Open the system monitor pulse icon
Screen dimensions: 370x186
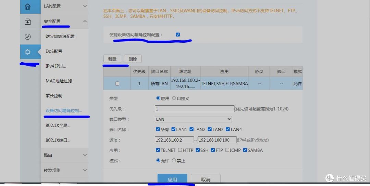28,37
